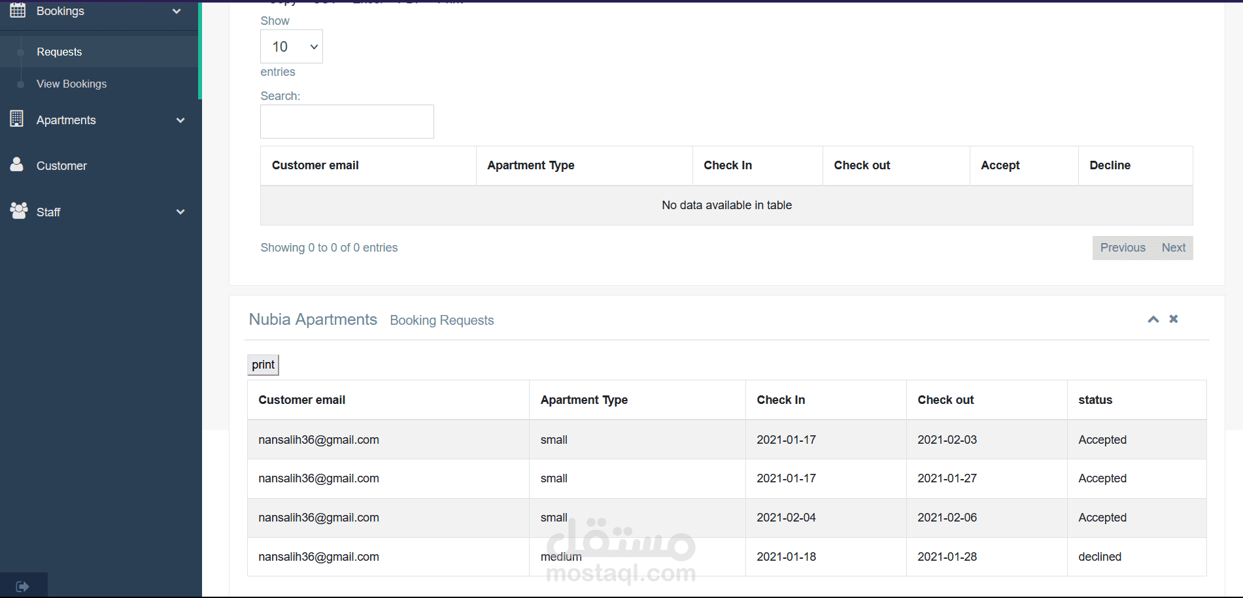The width and height of the screenshot is (1243, 598).
Task: Collapse the Booking Requests panel with the up chevron
Action: coord(1153,319)
